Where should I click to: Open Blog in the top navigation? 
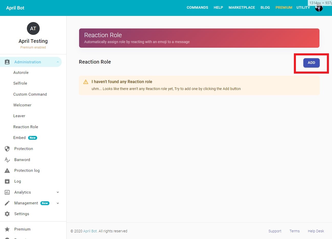click(265, 8)
